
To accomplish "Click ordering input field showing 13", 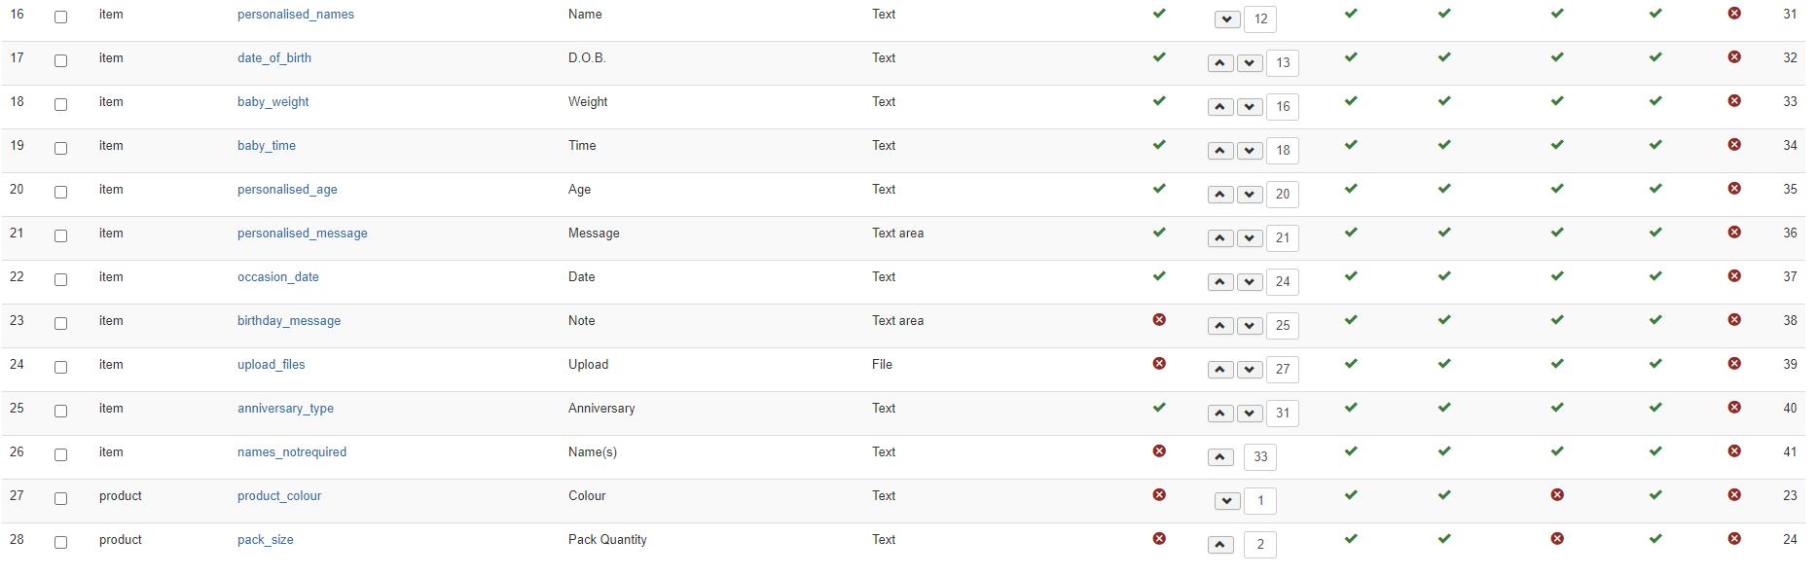I will click(x=1283, y=63).
